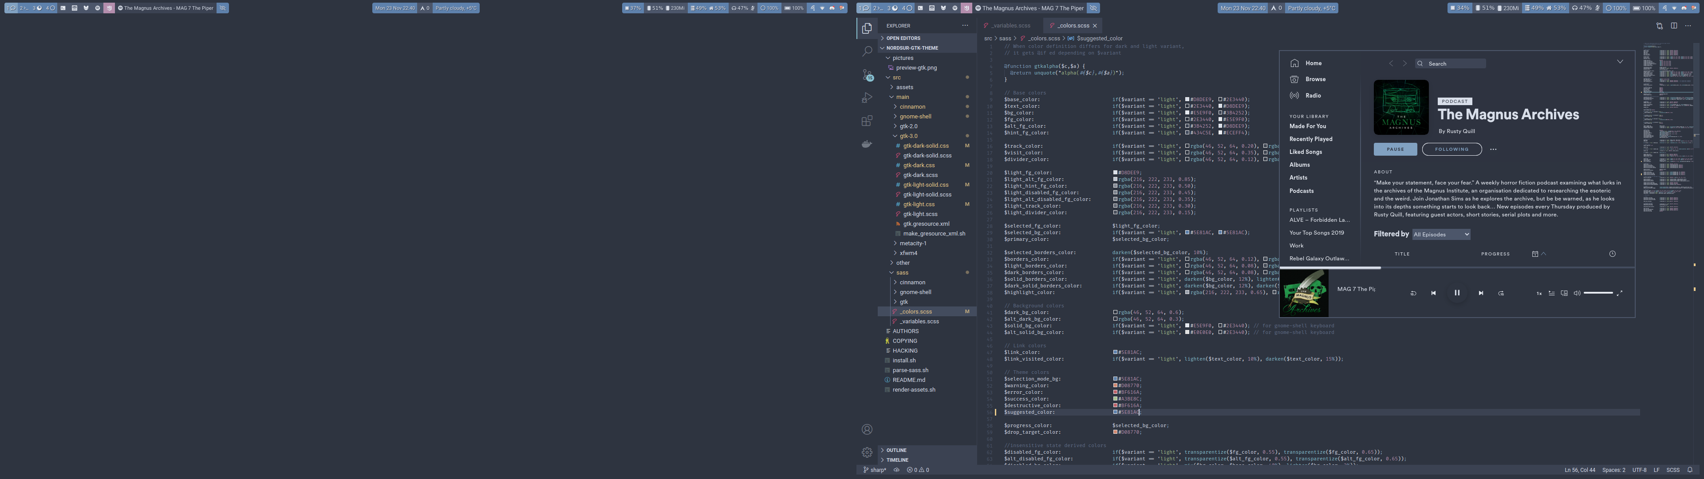
Task: Click the color swatch beside $warning_color
Action: [1116, 386]
